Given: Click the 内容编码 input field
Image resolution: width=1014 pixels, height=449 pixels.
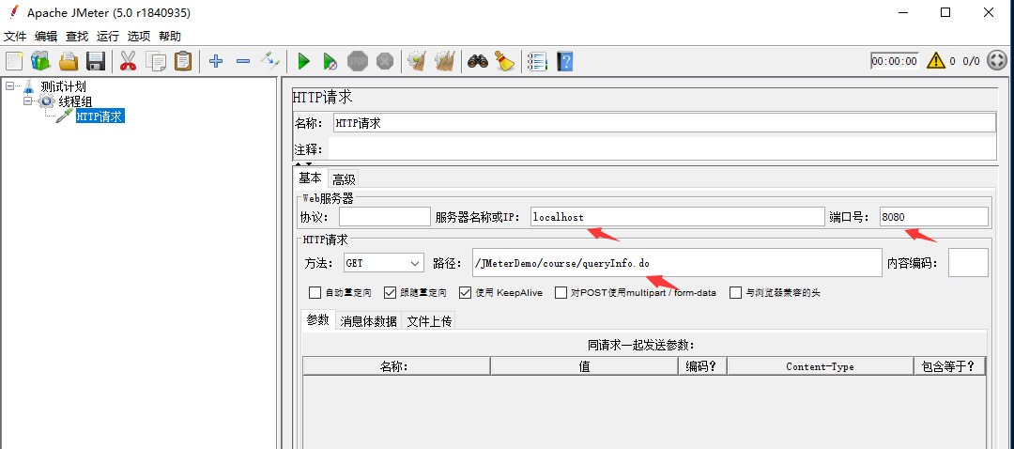Looking at the screenshot, I should pyautogui.click(x=968, y=263).
